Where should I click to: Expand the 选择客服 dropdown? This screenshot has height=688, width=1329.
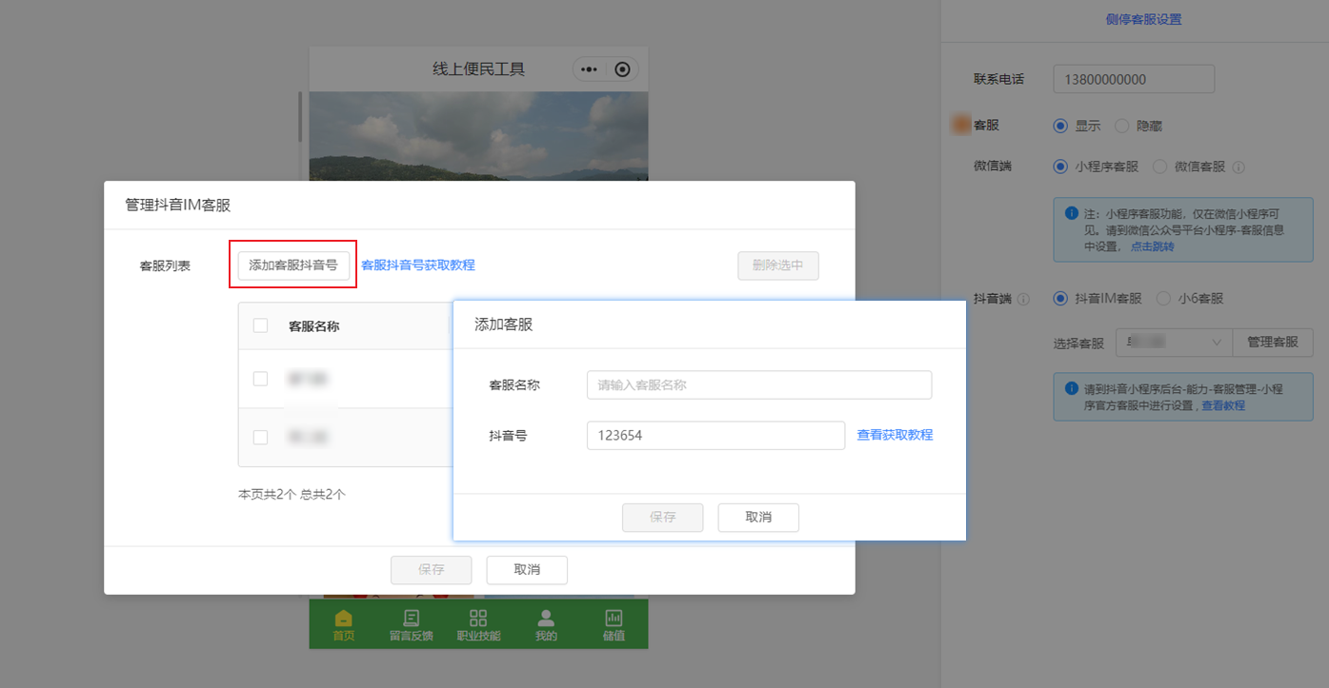[1174, 343]
